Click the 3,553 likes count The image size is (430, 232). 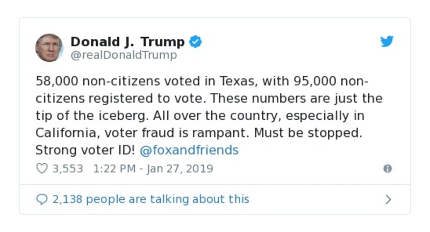tap(67, 169)
